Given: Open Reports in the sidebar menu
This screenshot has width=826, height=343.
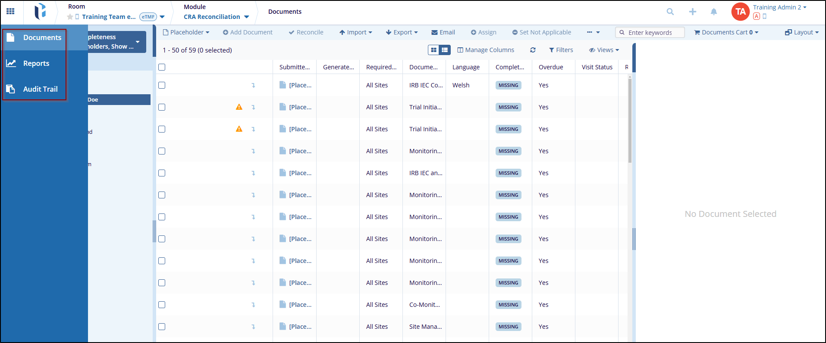Looking at the screenshot, I should [36, 63].
